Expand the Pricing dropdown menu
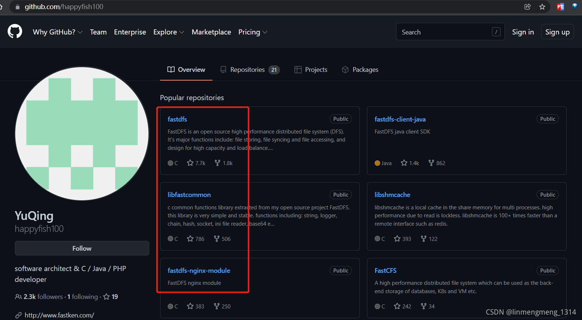Viewport: 582px width, 320px height. coord(253,32)
